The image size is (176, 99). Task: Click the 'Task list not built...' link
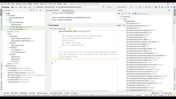pyautogui.click(x=143, y=13)
